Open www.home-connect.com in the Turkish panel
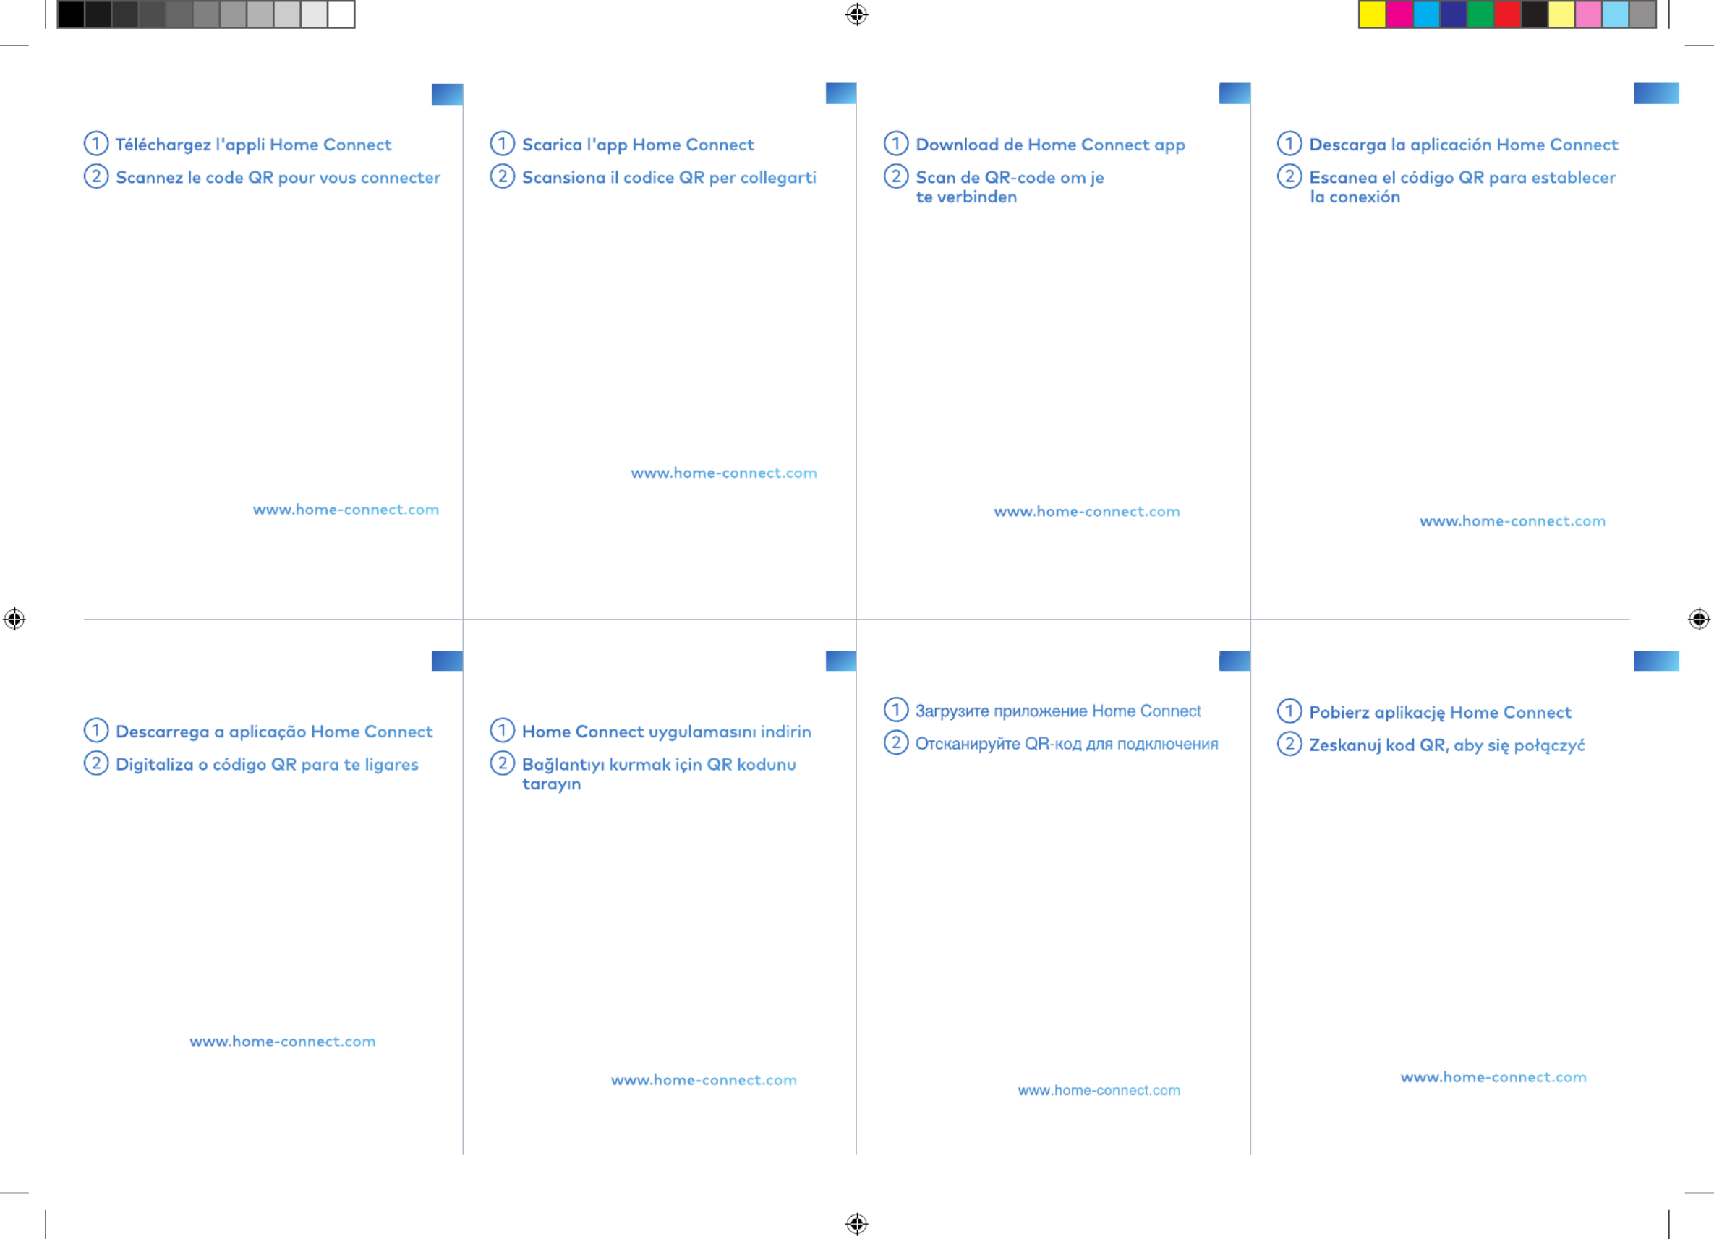Viewport: 1714px width, 1239px height. (704, 1081)
